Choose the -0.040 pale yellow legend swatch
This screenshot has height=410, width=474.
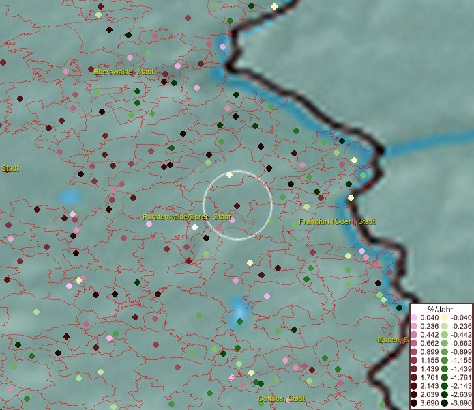click(x=444, y=318)
